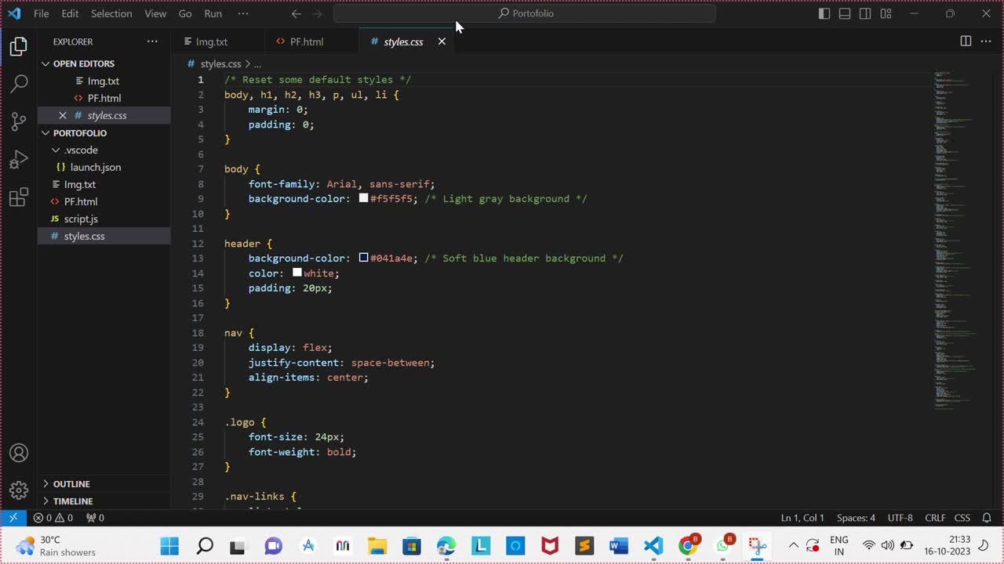Open script.js in the explorer tree
Screen dimensions: 1004x564
pos(81,219)
